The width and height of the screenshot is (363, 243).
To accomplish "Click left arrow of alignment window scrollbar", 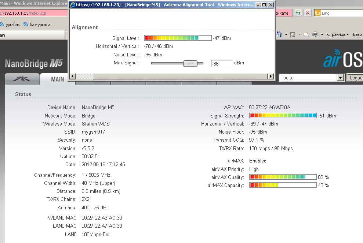I will 73,76.
